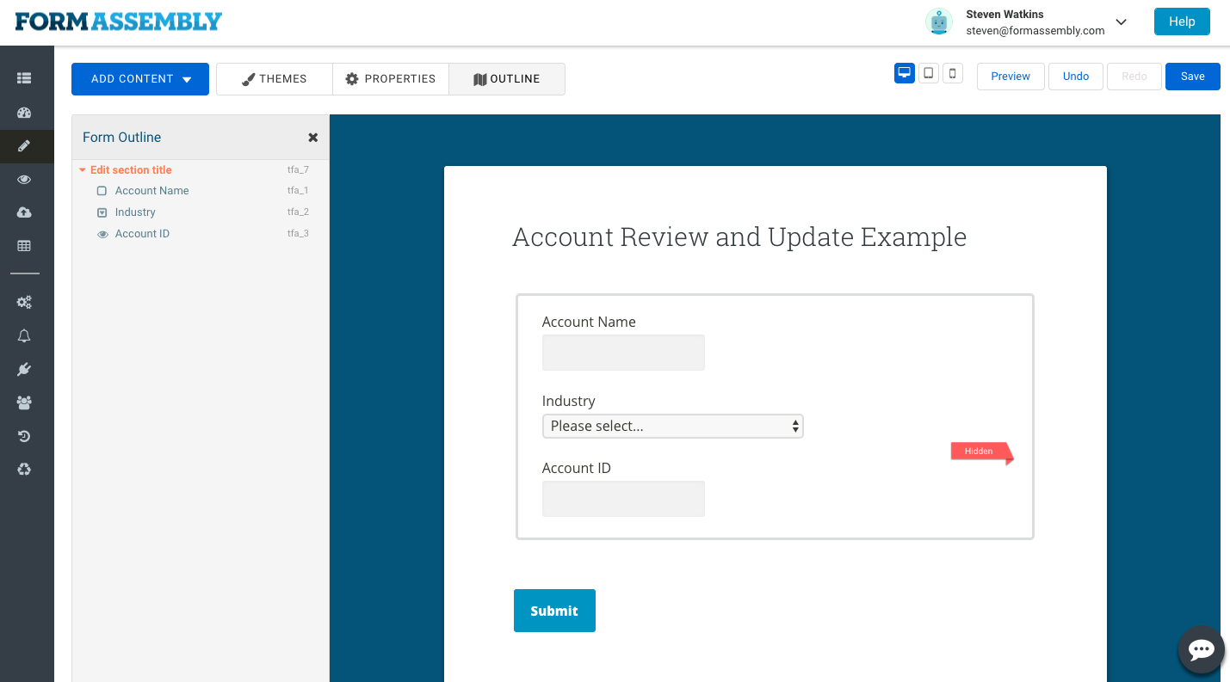Expand the user account menu chevron
This screenshot has width=1230, height=682.
(1122, 22)
